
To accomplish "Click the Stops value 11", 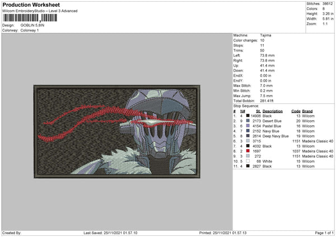I will point(262,46).
